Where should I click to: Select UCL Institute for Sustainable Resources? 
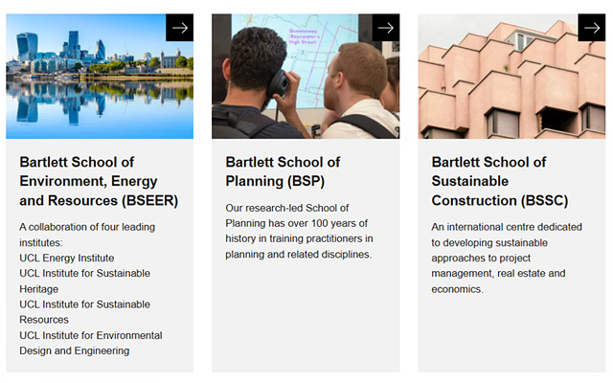pos(84,311)
